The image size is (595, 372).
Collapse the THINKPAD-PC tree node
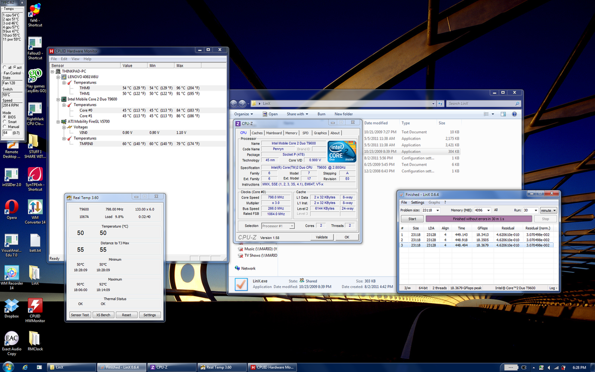(x=53, y=71)
